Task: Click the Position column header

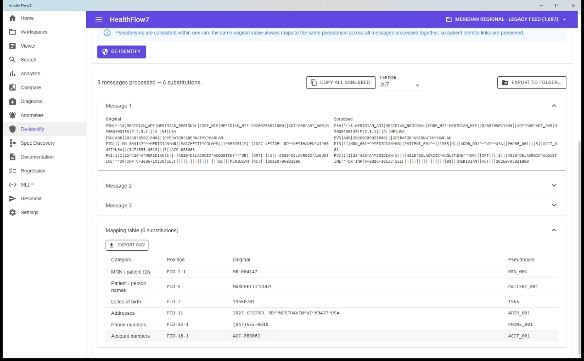Action: click(176, 260)
